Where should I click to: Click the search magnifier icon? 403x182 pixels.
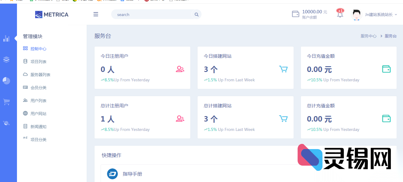click(196, 14)
